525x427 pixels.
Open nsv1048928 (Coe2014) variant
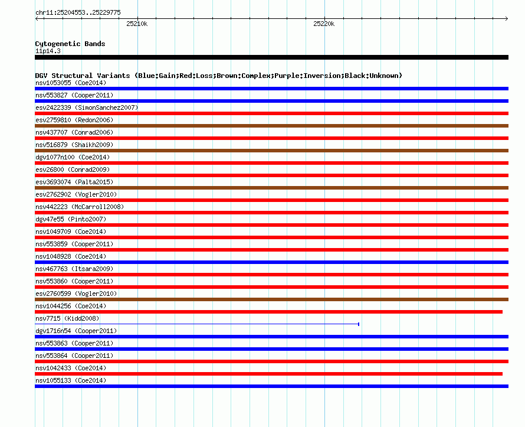pyautogui.click(x=71, y=256)
